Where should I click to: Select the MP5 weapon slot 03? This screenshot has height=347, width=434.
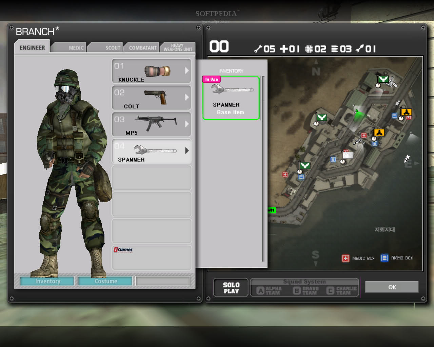pyautogui.click(x=152, y=124)
